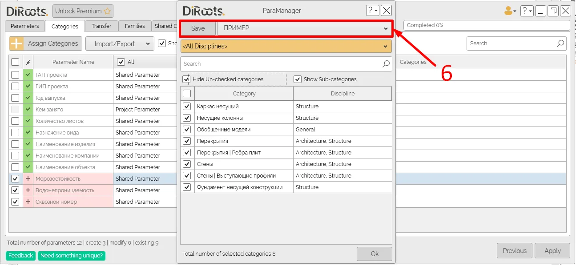Click the magnifier in main search box
The width and height of the screenshot is (576, 265).
point(560,44)
